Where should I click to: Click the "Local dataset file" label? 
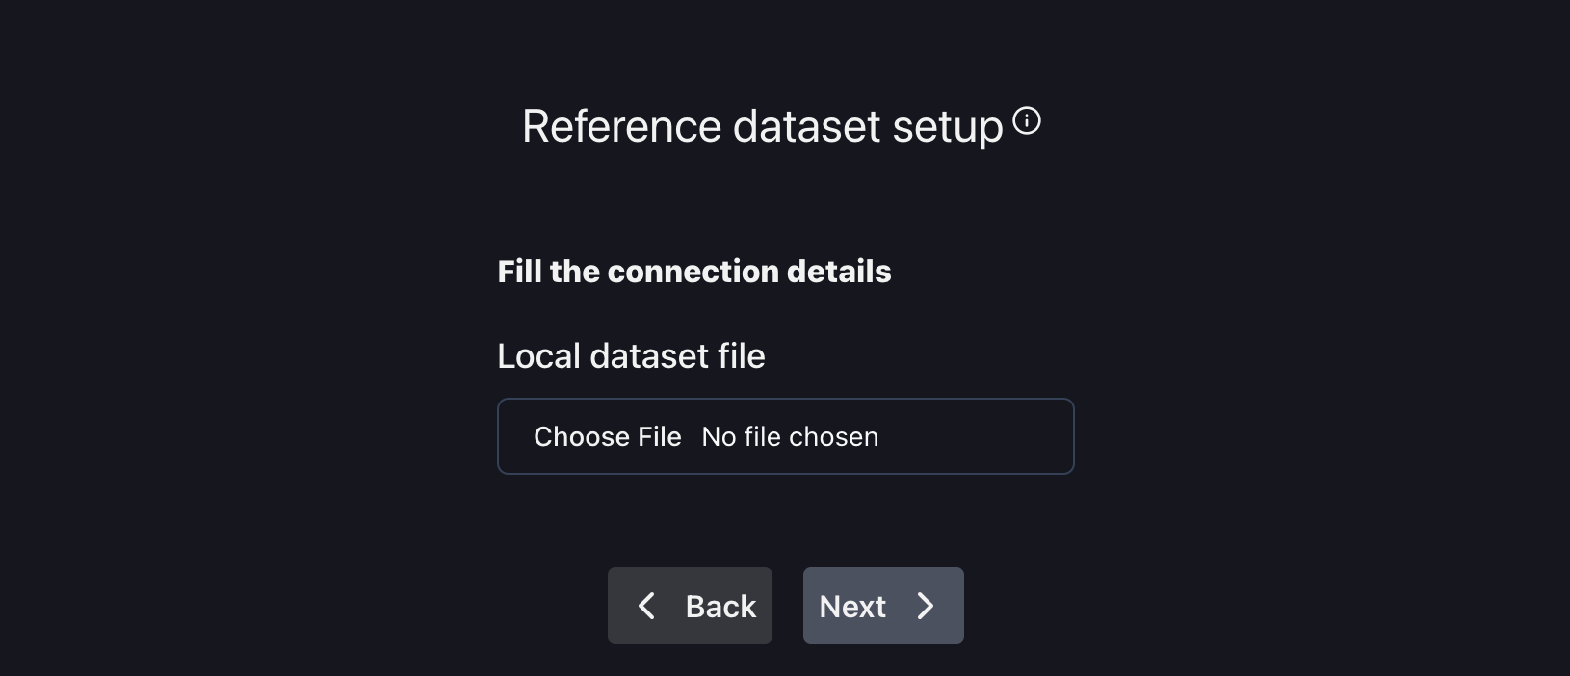coord(631,356)
